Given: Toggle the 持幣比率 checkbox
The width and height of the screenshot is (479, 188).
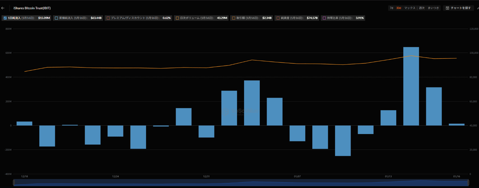Looking at the screenshot, I should (x=324, y=18).
